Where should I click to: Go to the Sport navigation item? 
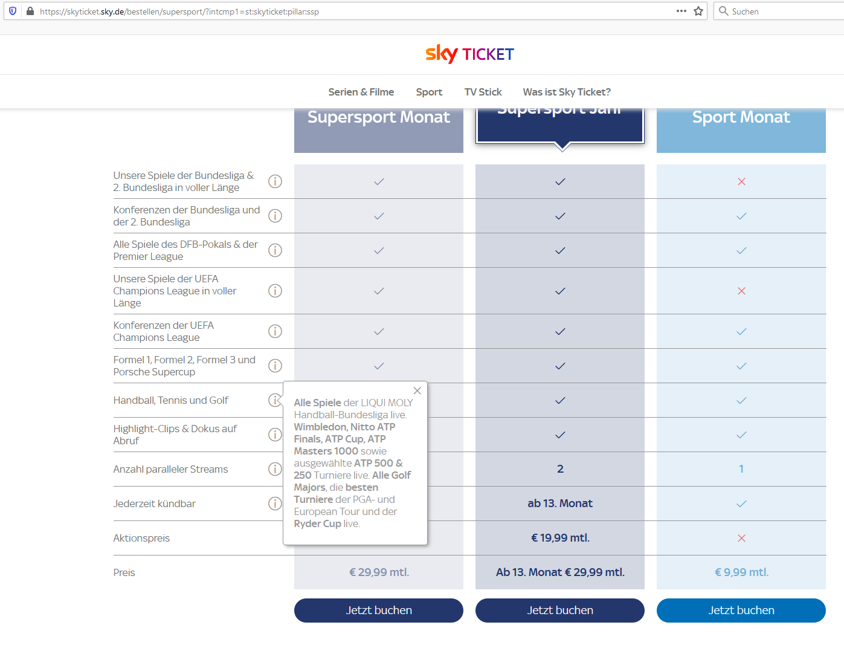pyautogui.click(x=429, y=92)
